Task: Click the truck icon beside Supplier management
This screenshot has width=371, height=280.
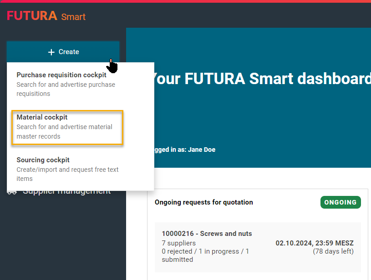Action: pos(12,192)
